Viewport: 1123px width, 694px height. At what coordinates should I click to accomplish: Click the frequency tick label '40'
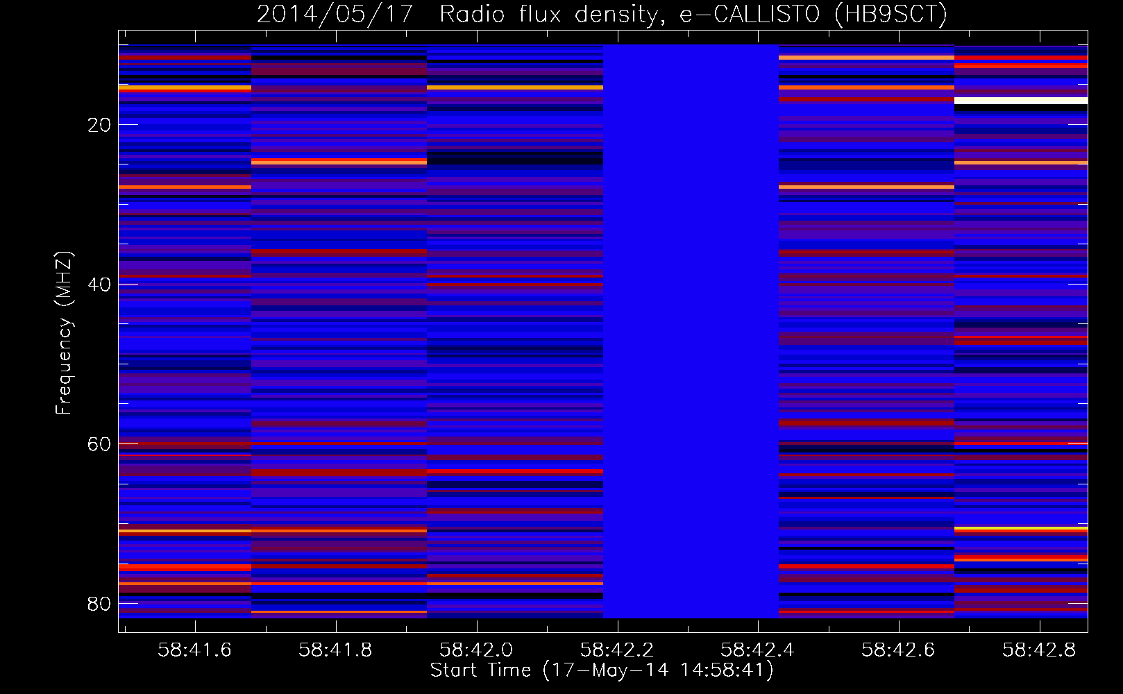pos(99,285)
